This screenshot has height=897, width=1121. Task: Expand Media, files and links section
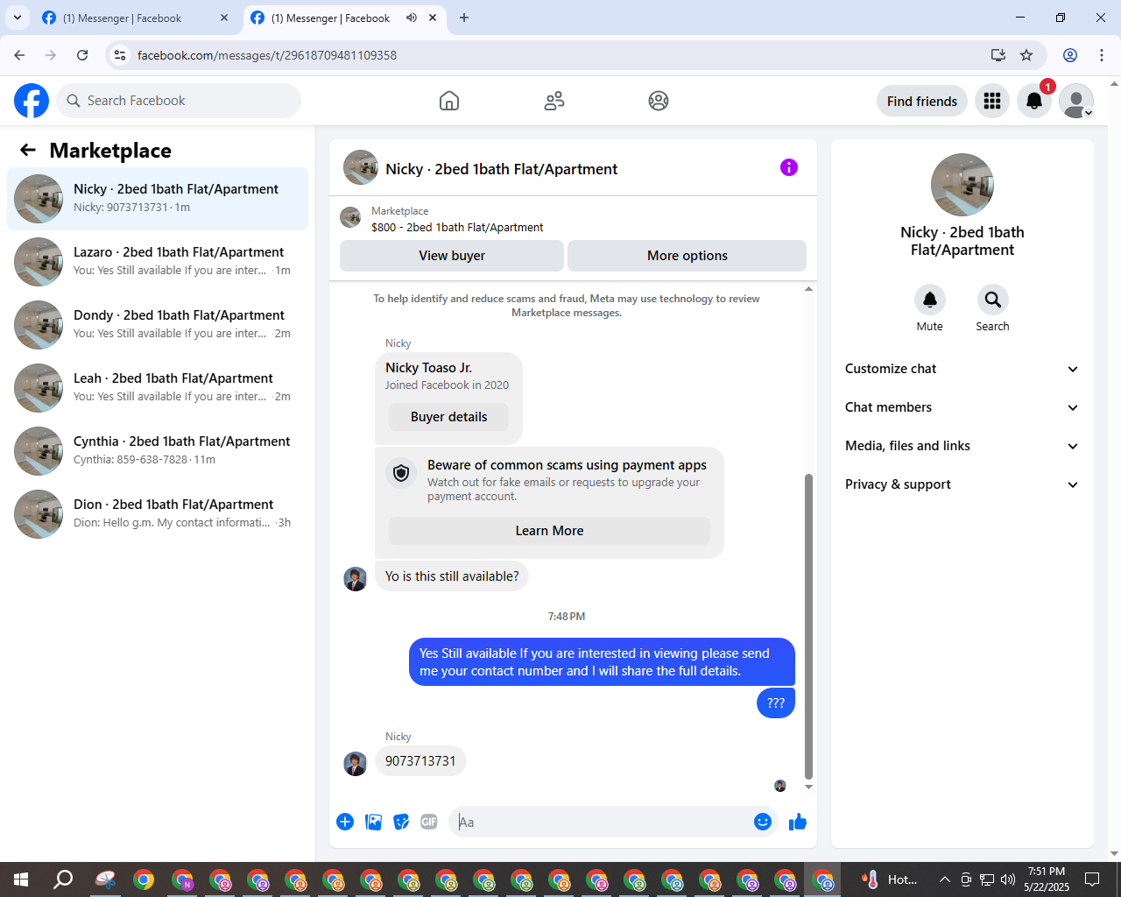(x=962, y=446)
